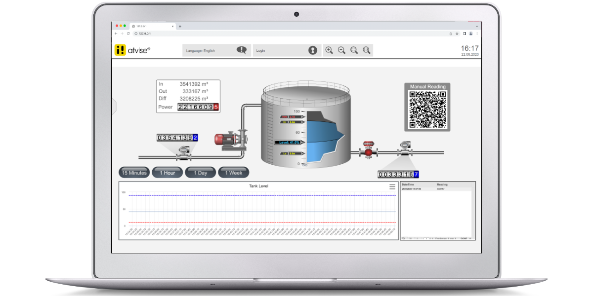Scan the Manual Reading QR code image

pos(428,109)
